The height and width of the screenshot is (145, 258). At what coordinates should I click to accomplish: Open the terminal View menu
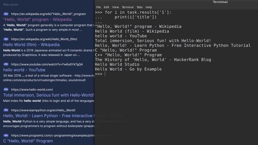(115, 7)
